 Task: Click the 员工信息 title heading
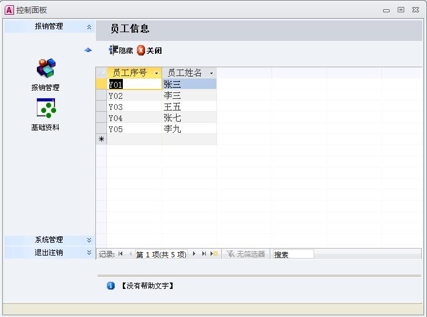130,29
